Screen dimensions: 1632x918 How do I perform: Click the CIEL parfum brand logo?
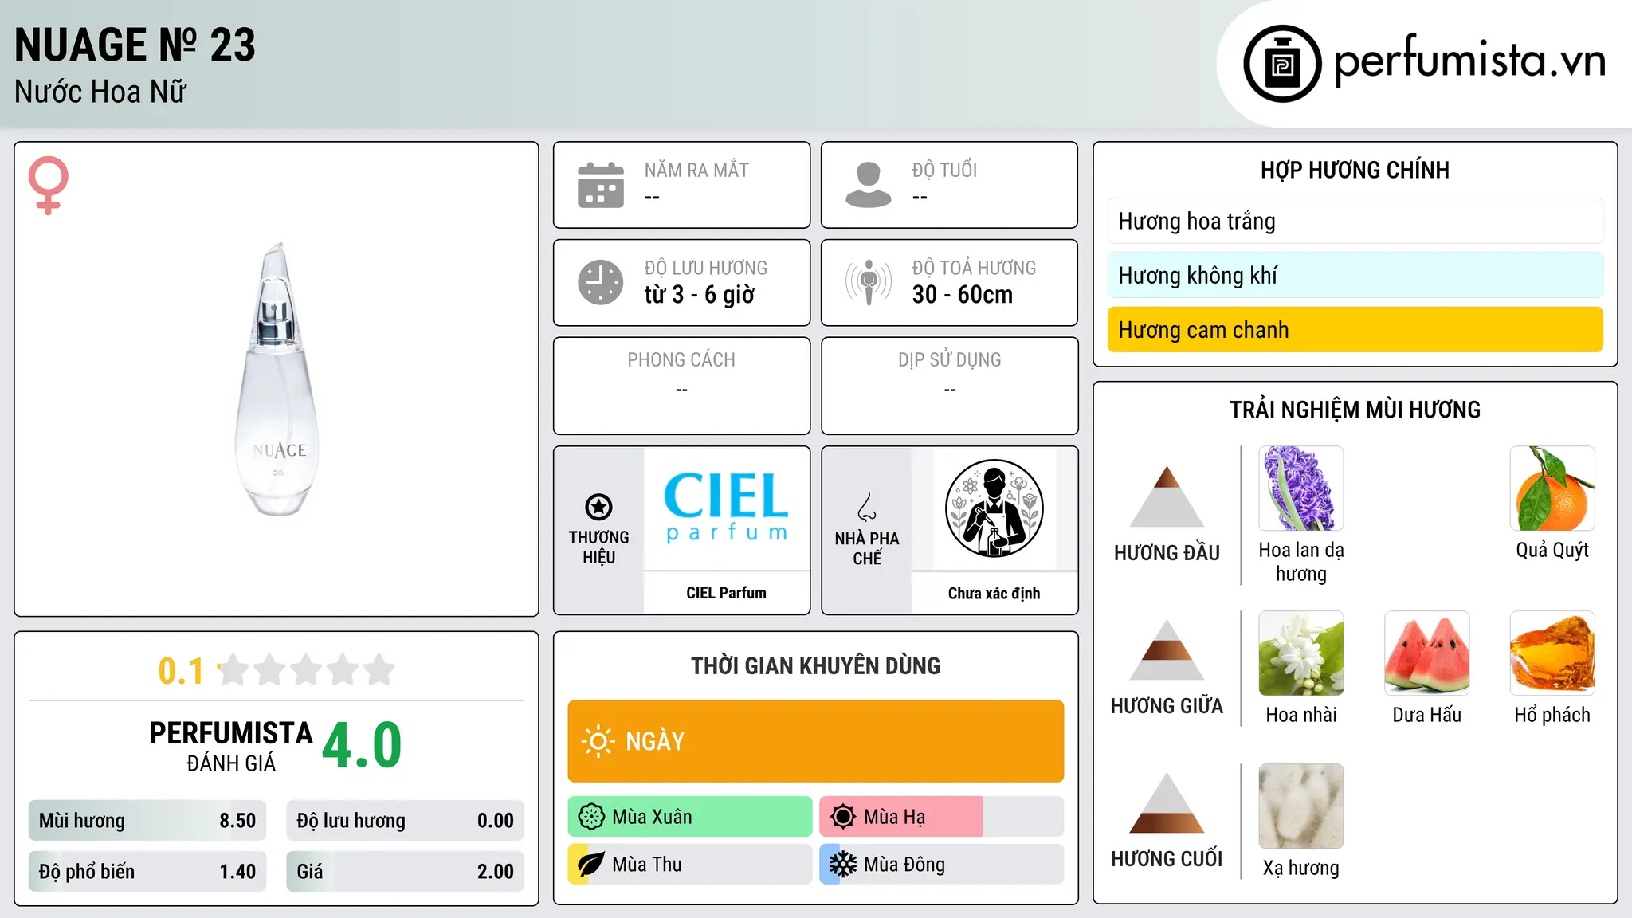pos(726,508)
